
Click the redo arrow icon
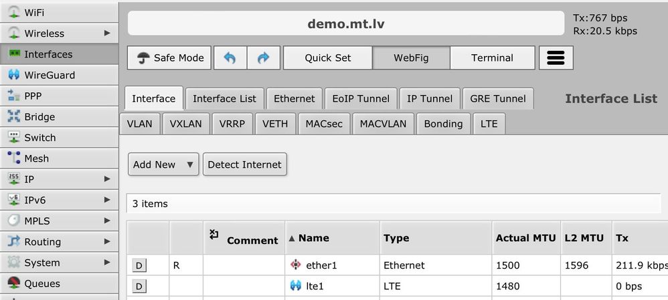[x=263, y=57]
